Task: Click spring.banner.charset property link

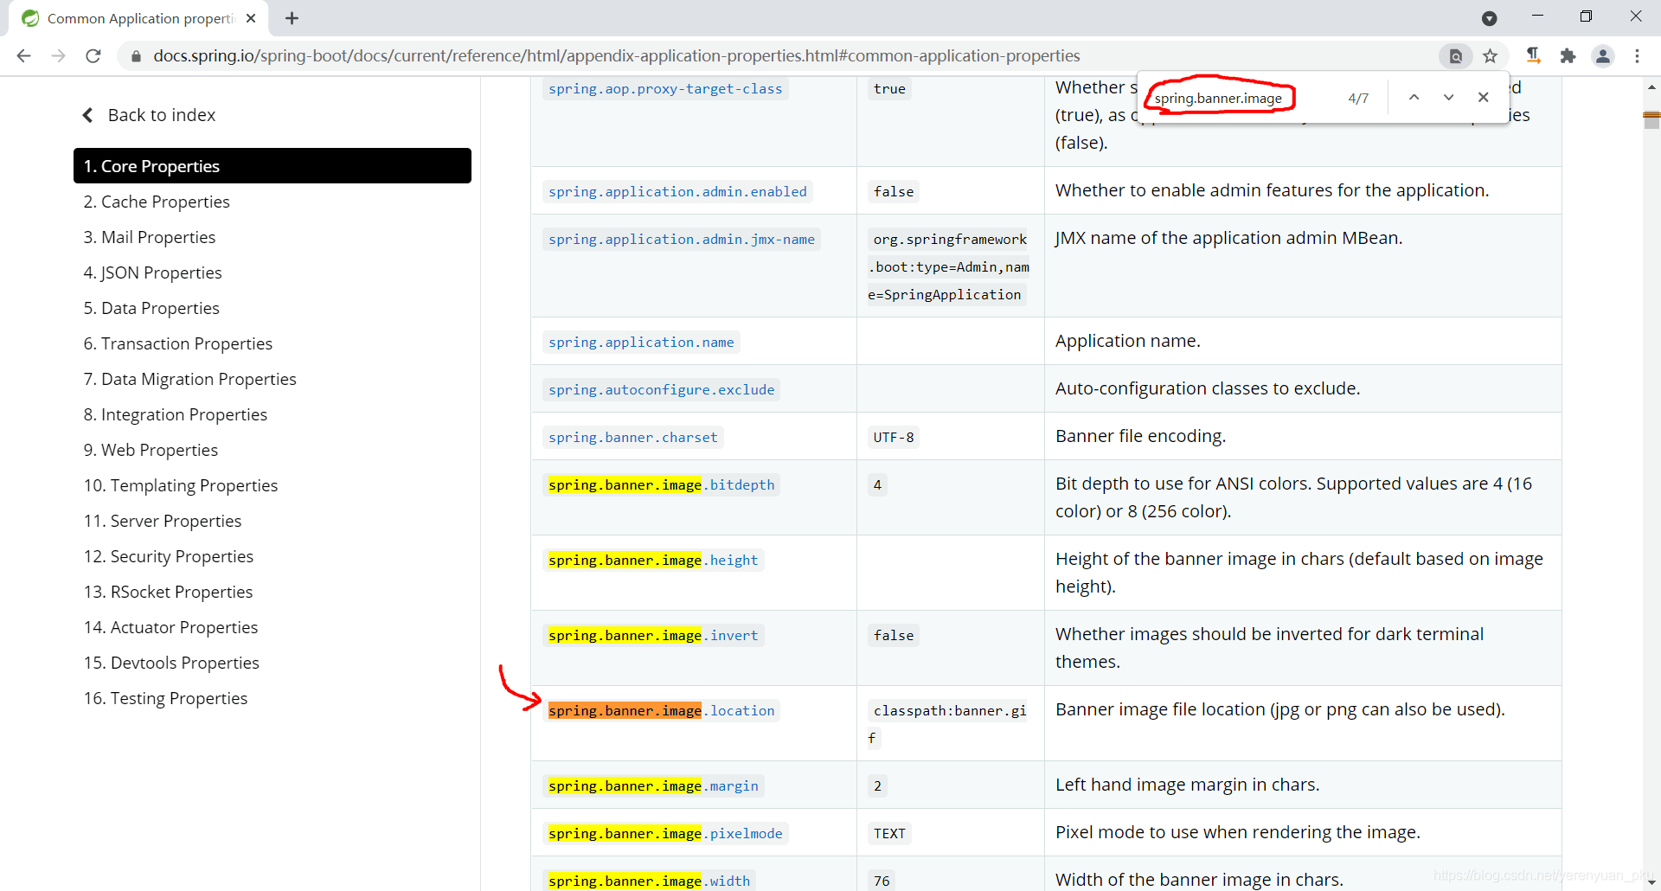Action: [633, 438]
